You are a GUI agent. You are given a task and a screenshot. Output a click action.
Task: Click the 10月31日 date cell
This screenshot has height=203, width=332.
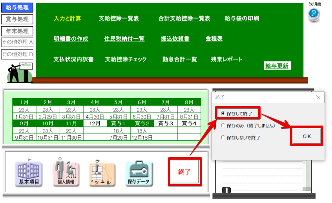[48, 138]
